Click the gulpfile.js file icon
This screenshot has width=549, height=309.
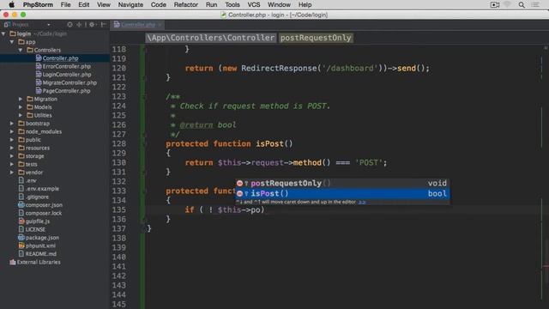(x=21, y=221)
